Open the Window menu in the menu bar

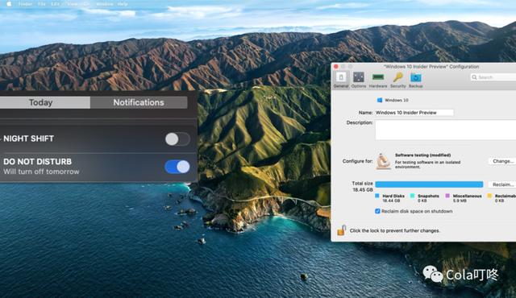coord(105,4)
